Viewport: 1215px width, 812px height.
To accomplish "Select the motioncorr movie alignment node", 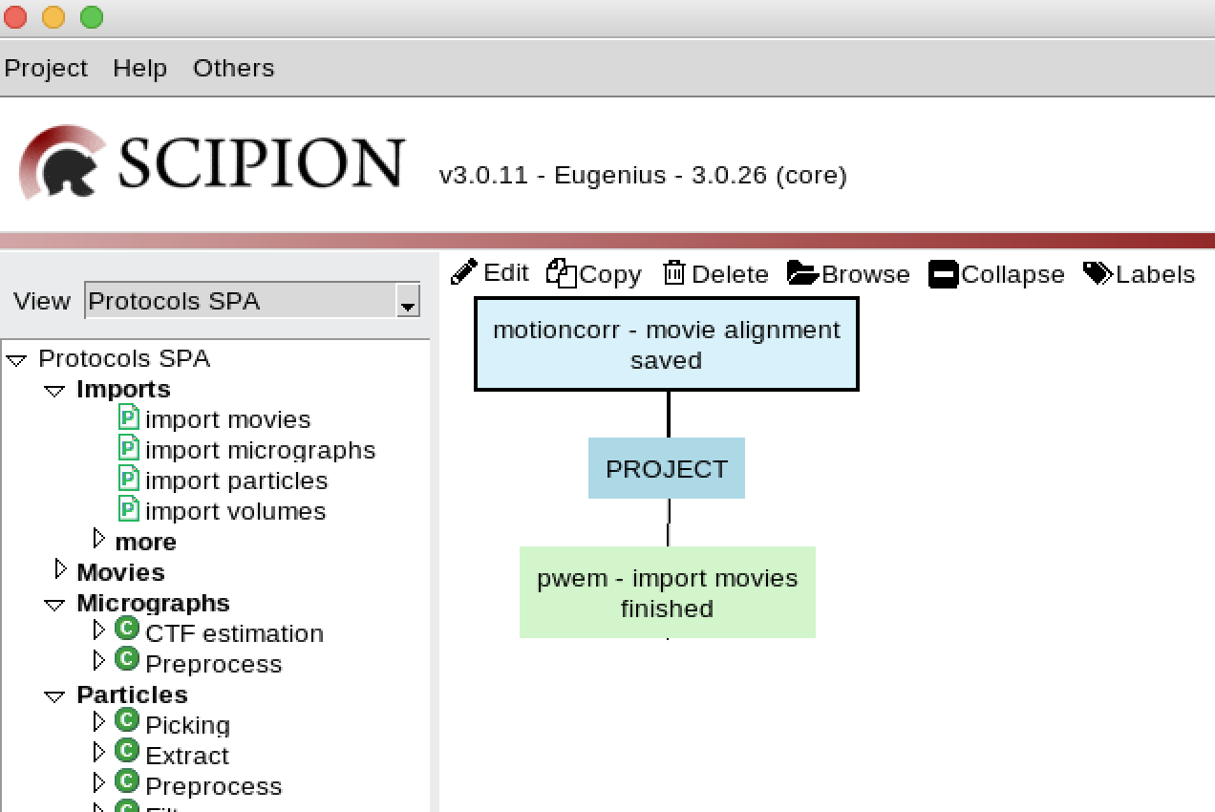I will (666, 344).
